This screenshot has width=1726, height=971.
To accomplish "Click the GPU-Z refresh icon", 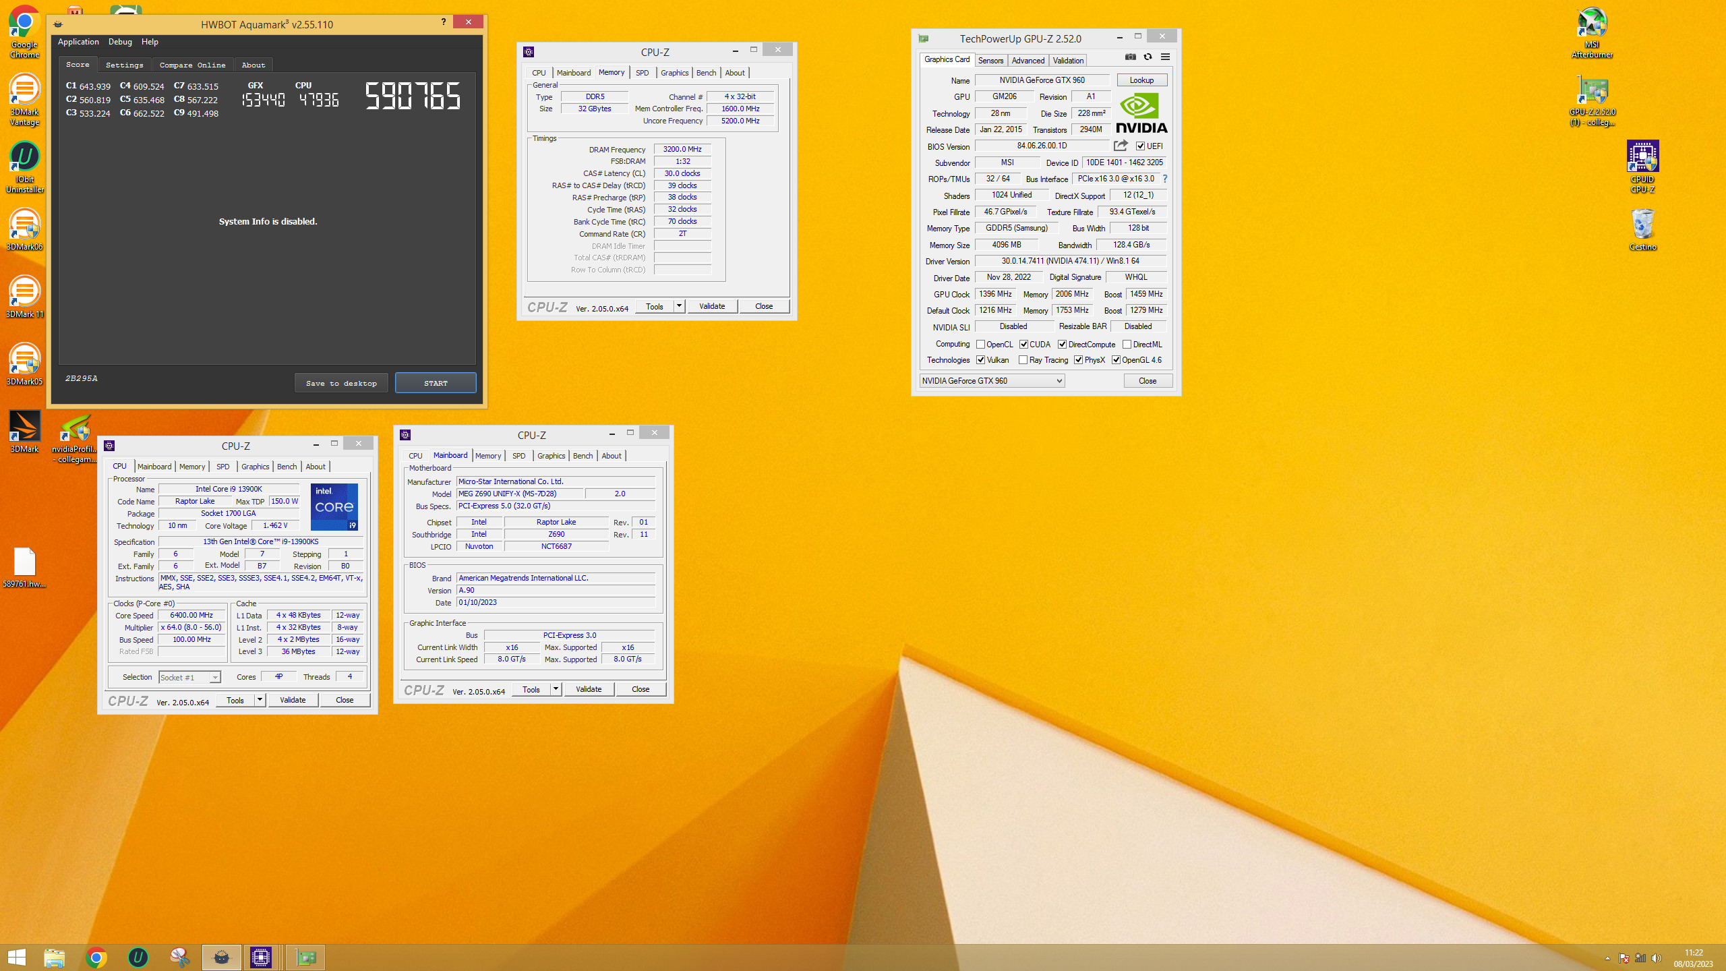I will click(1148, 57).
